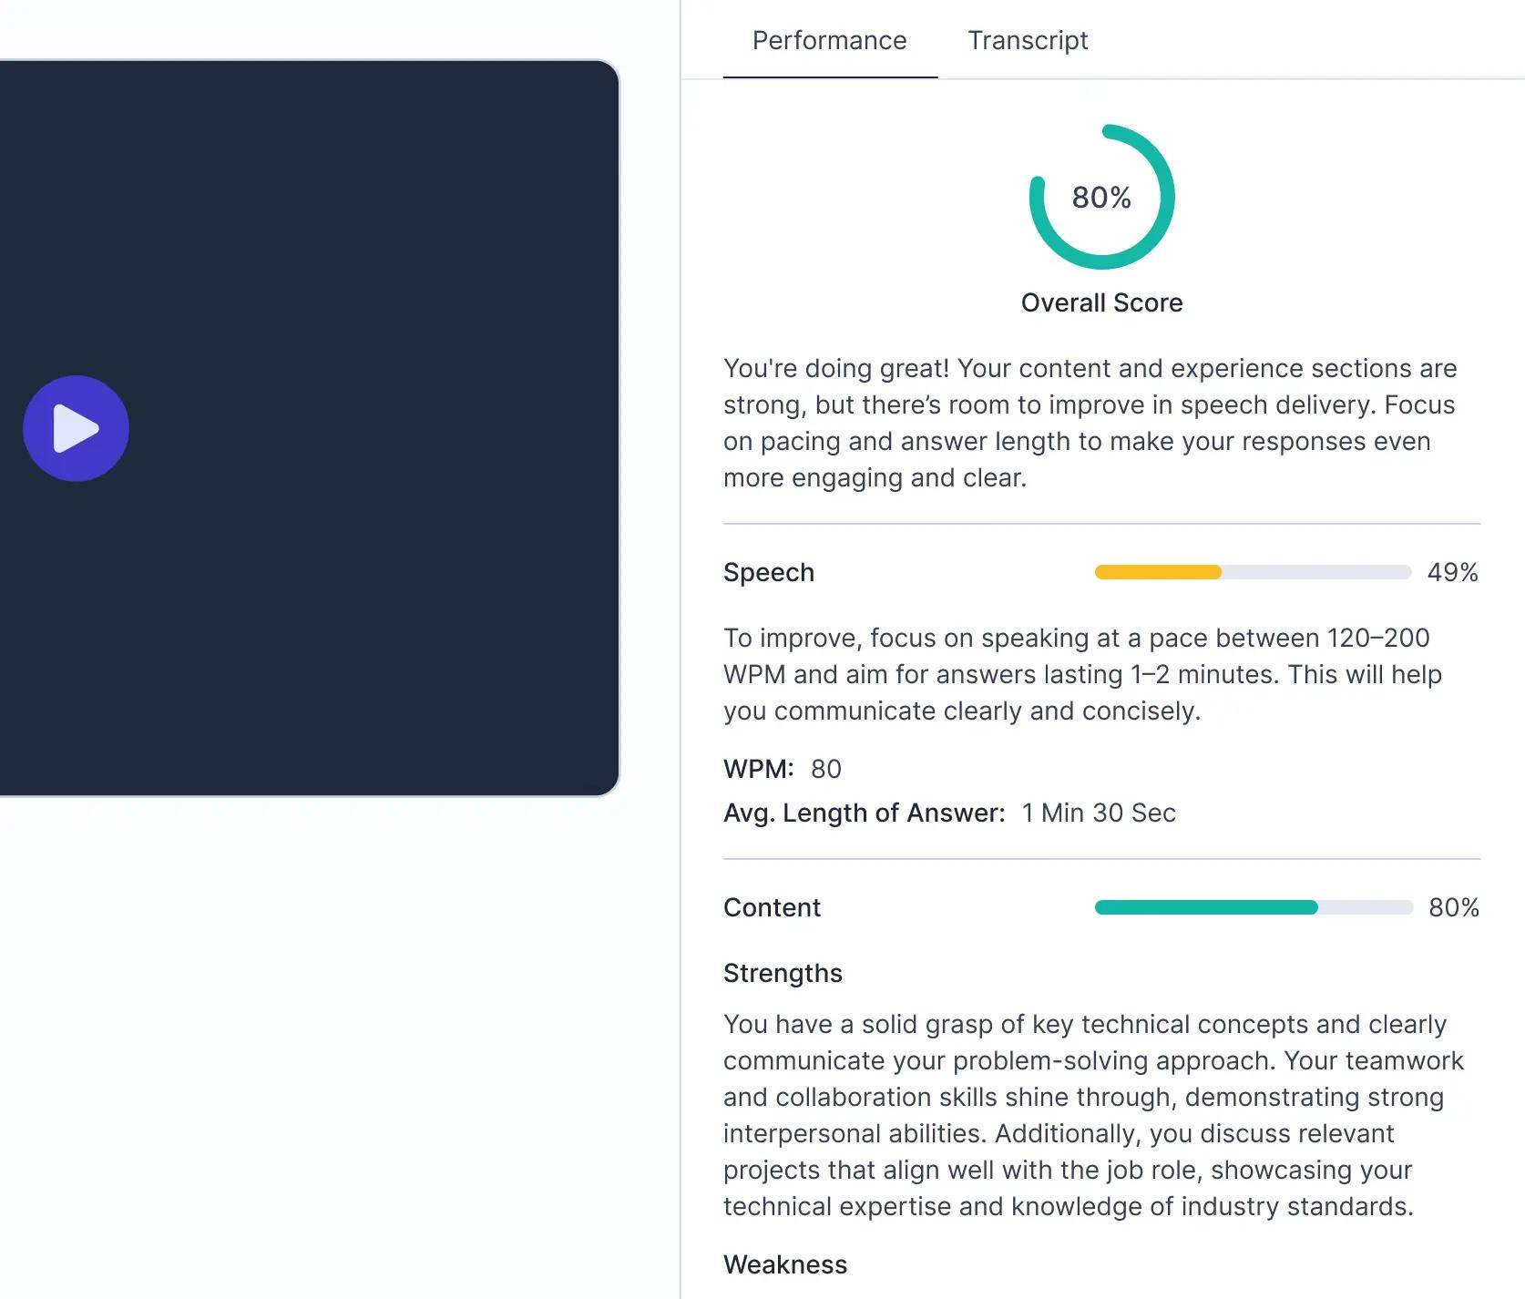Click the Overall Score label
This screenshot has width=1525, height=1299.
point(1101,302)
